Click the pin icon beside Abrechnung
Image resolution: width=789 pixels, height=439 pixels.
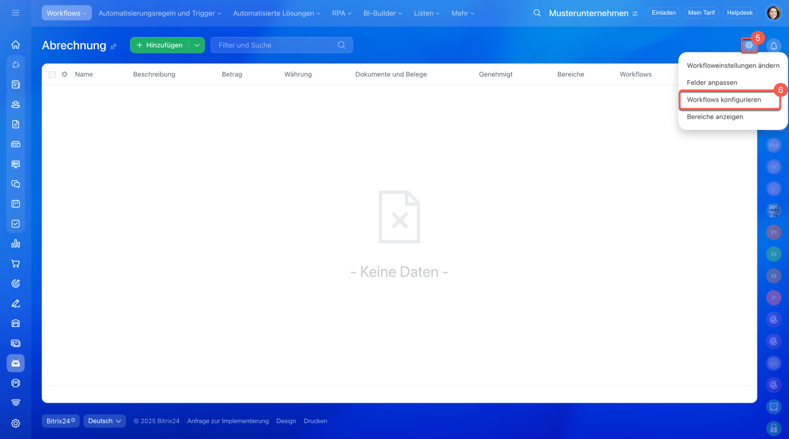(x=113, y=46)
